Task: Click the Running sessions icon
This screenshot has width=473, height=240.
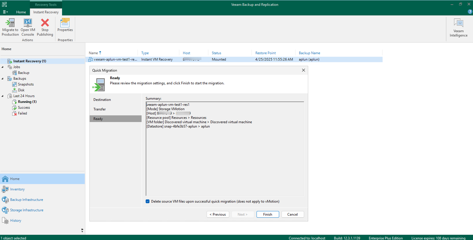Action: [15, 102]
